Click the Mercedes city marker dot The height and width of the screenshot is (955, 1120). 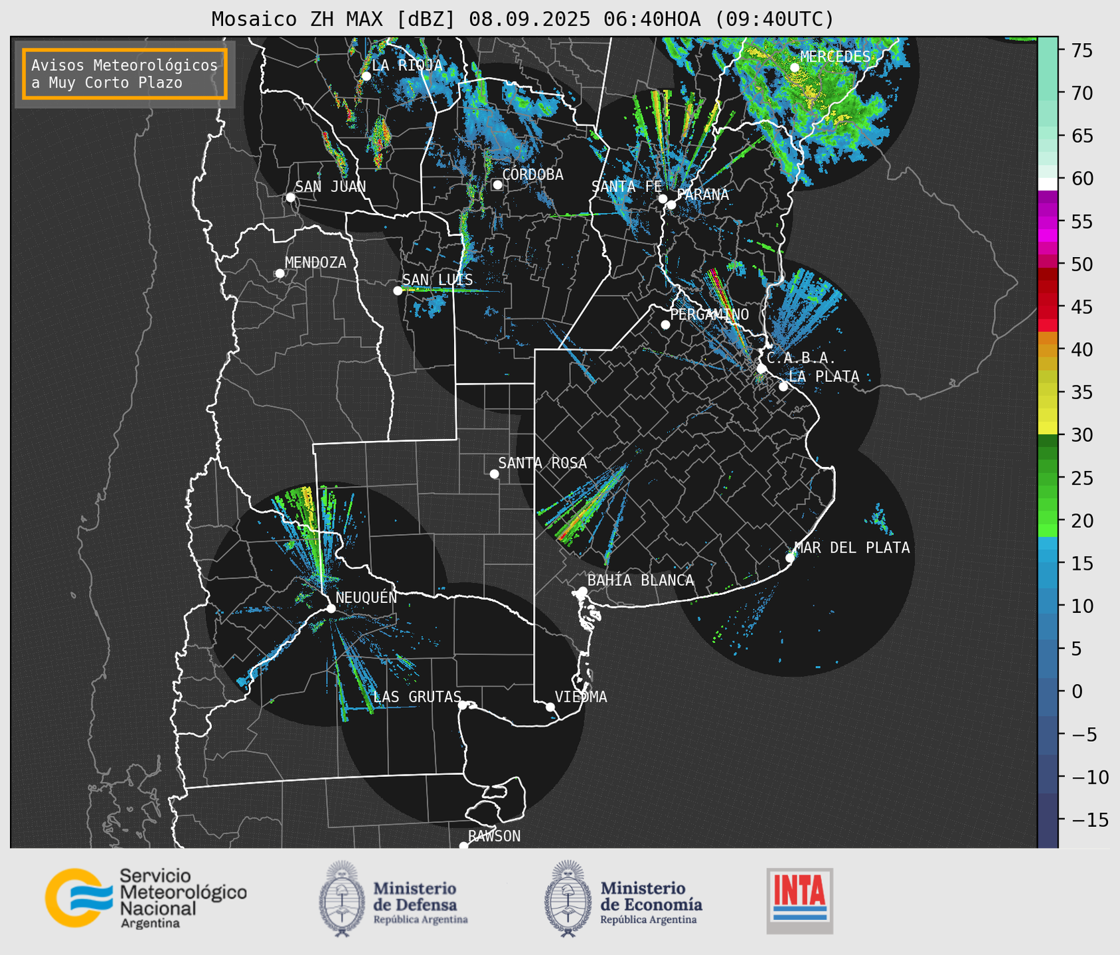(795, 68)
